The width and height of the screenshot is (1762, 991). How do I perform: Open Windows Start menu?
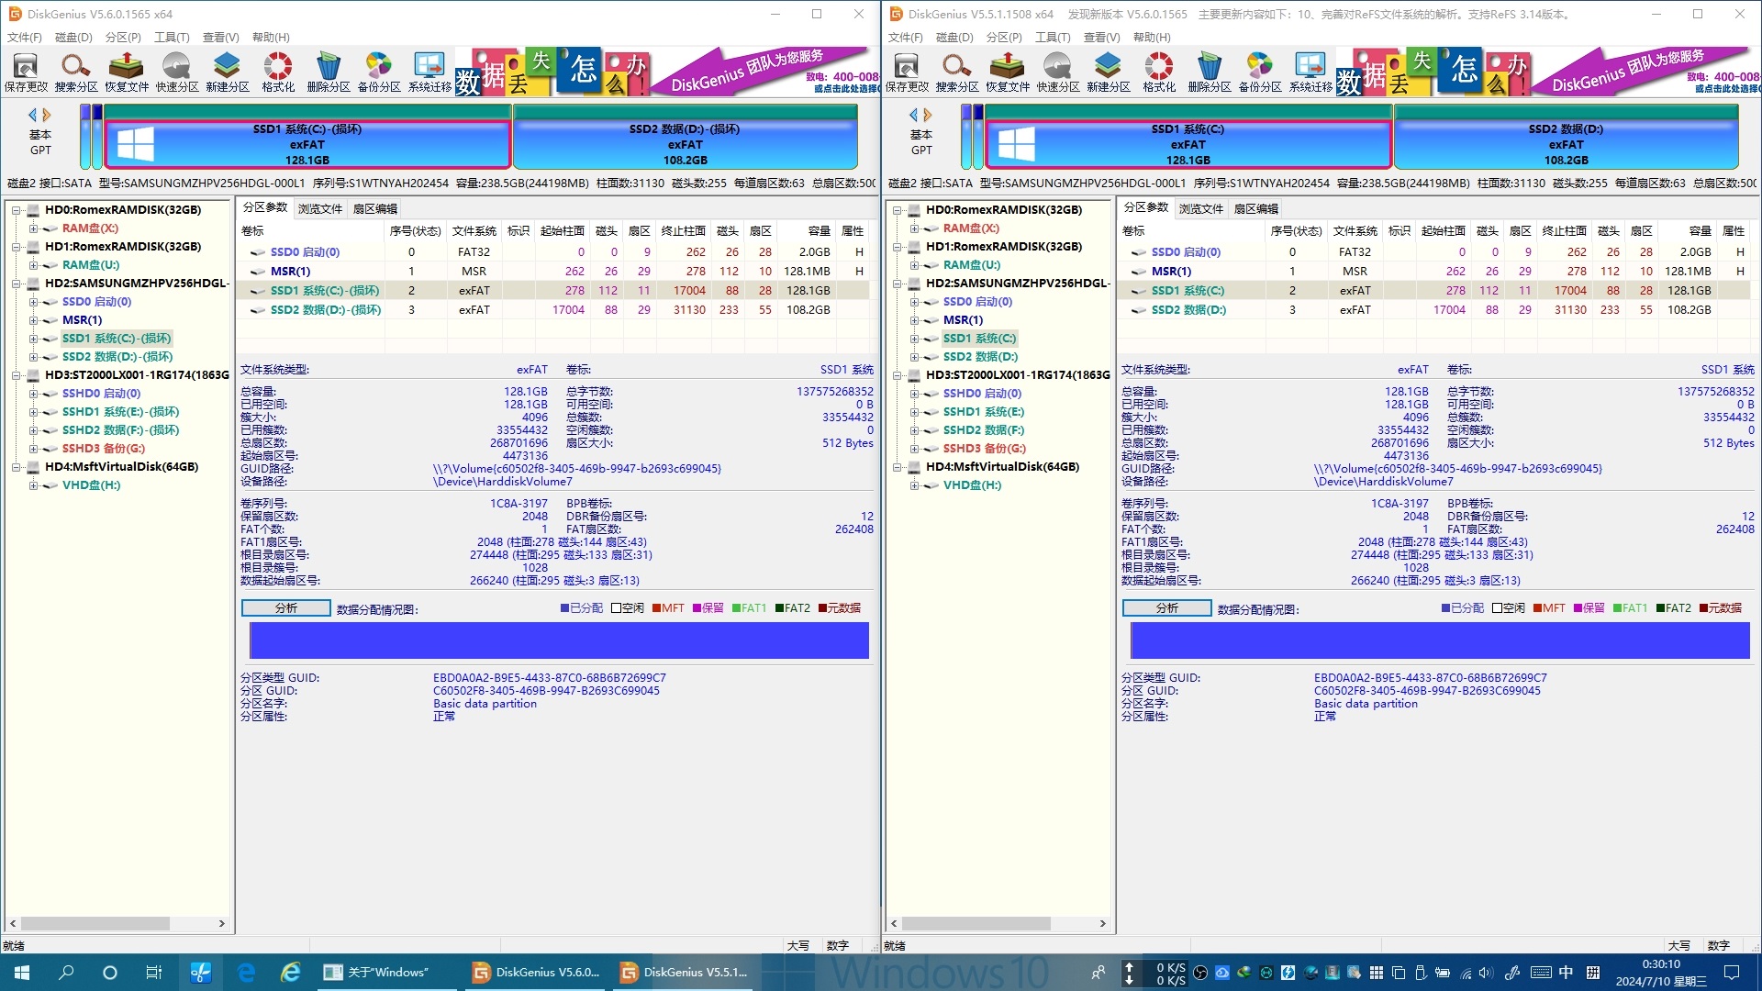(x=22, y=972)
